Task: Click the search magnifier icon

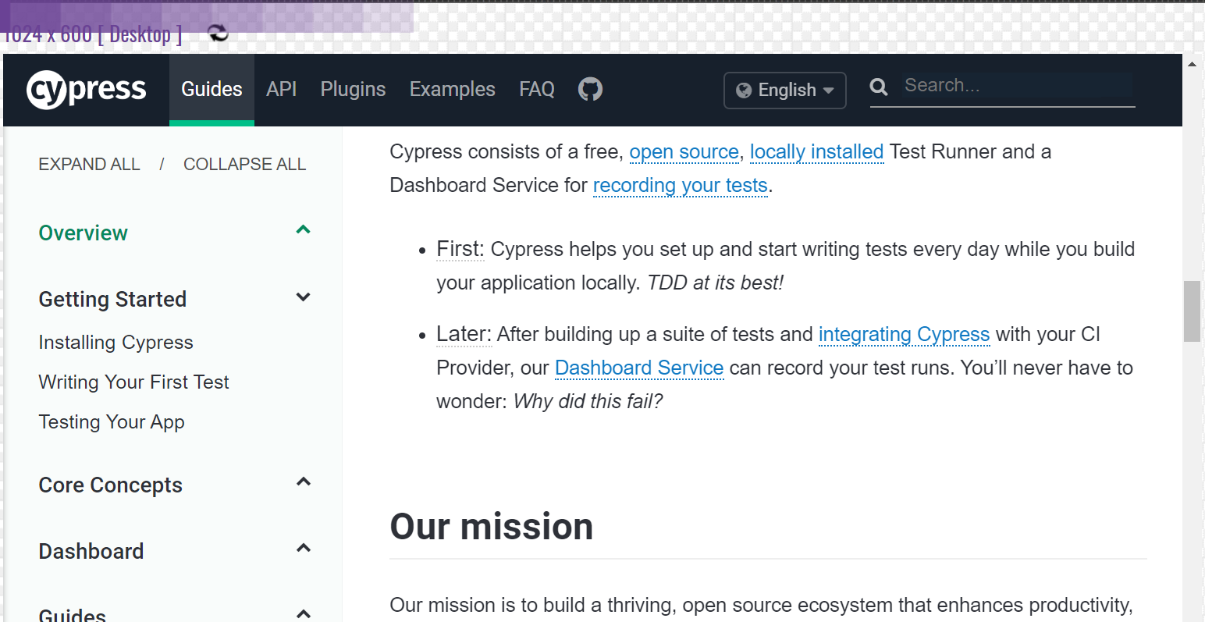Action: 879,87
